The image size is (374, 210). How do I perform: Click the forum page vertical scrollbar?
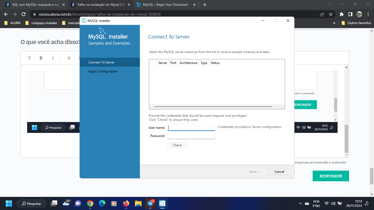point(372,176)
